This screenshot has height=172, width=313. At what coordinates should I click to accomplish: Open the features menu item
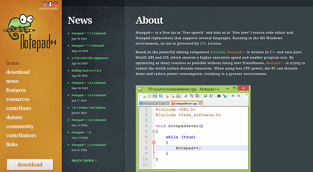pyautogui.click(x=16, y=90)
